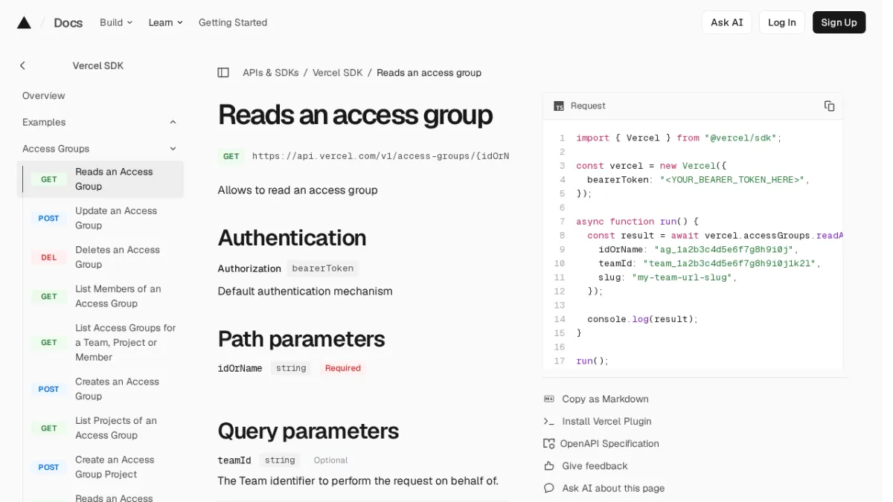Click the API endpoint URL text
893x502 pixels.
[x=380, y=156]
